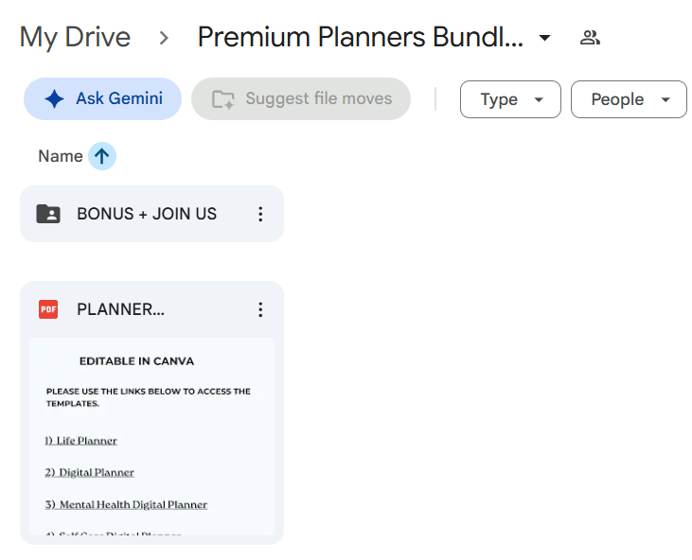Open more actions for BONUS + JOIN US

click(x=260, y=214)
